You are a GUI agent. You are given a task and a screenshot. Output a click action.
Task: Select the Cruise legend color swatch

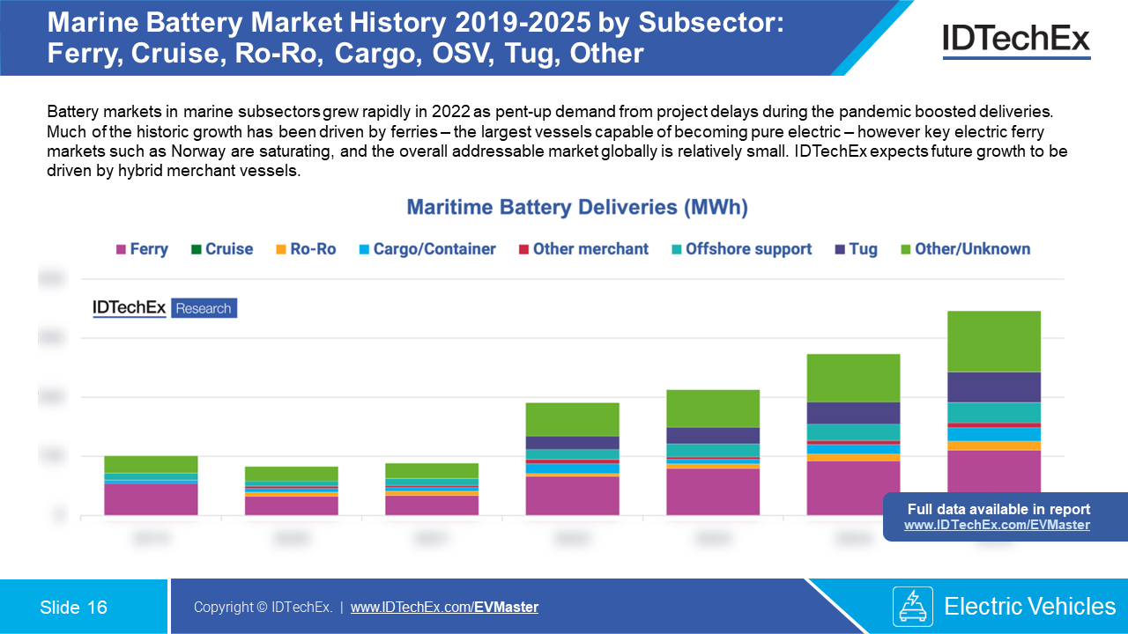(x=196, y=250)
